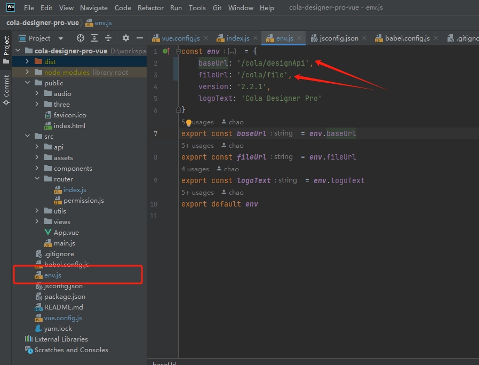The image size is (479, 365).
Task: Expand the dist folder
Action: point(28,62)
